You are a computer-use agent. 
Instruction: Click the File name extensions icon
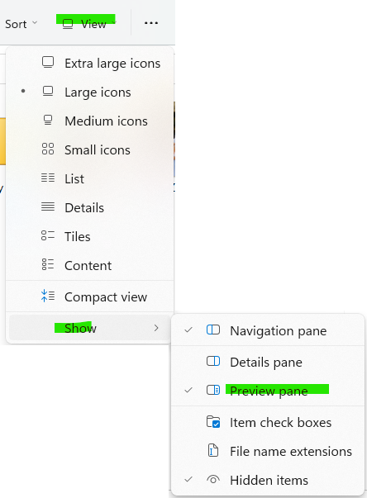pos(213,450)
